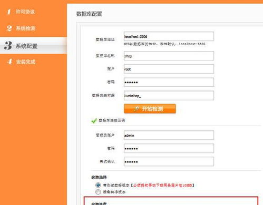Click the admin account field containing admin
Screen dimensions: 263x205
(169, 135)
